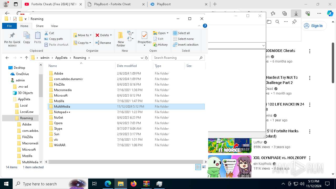Select the FileZilla folder in list

(x=59, y=85)
